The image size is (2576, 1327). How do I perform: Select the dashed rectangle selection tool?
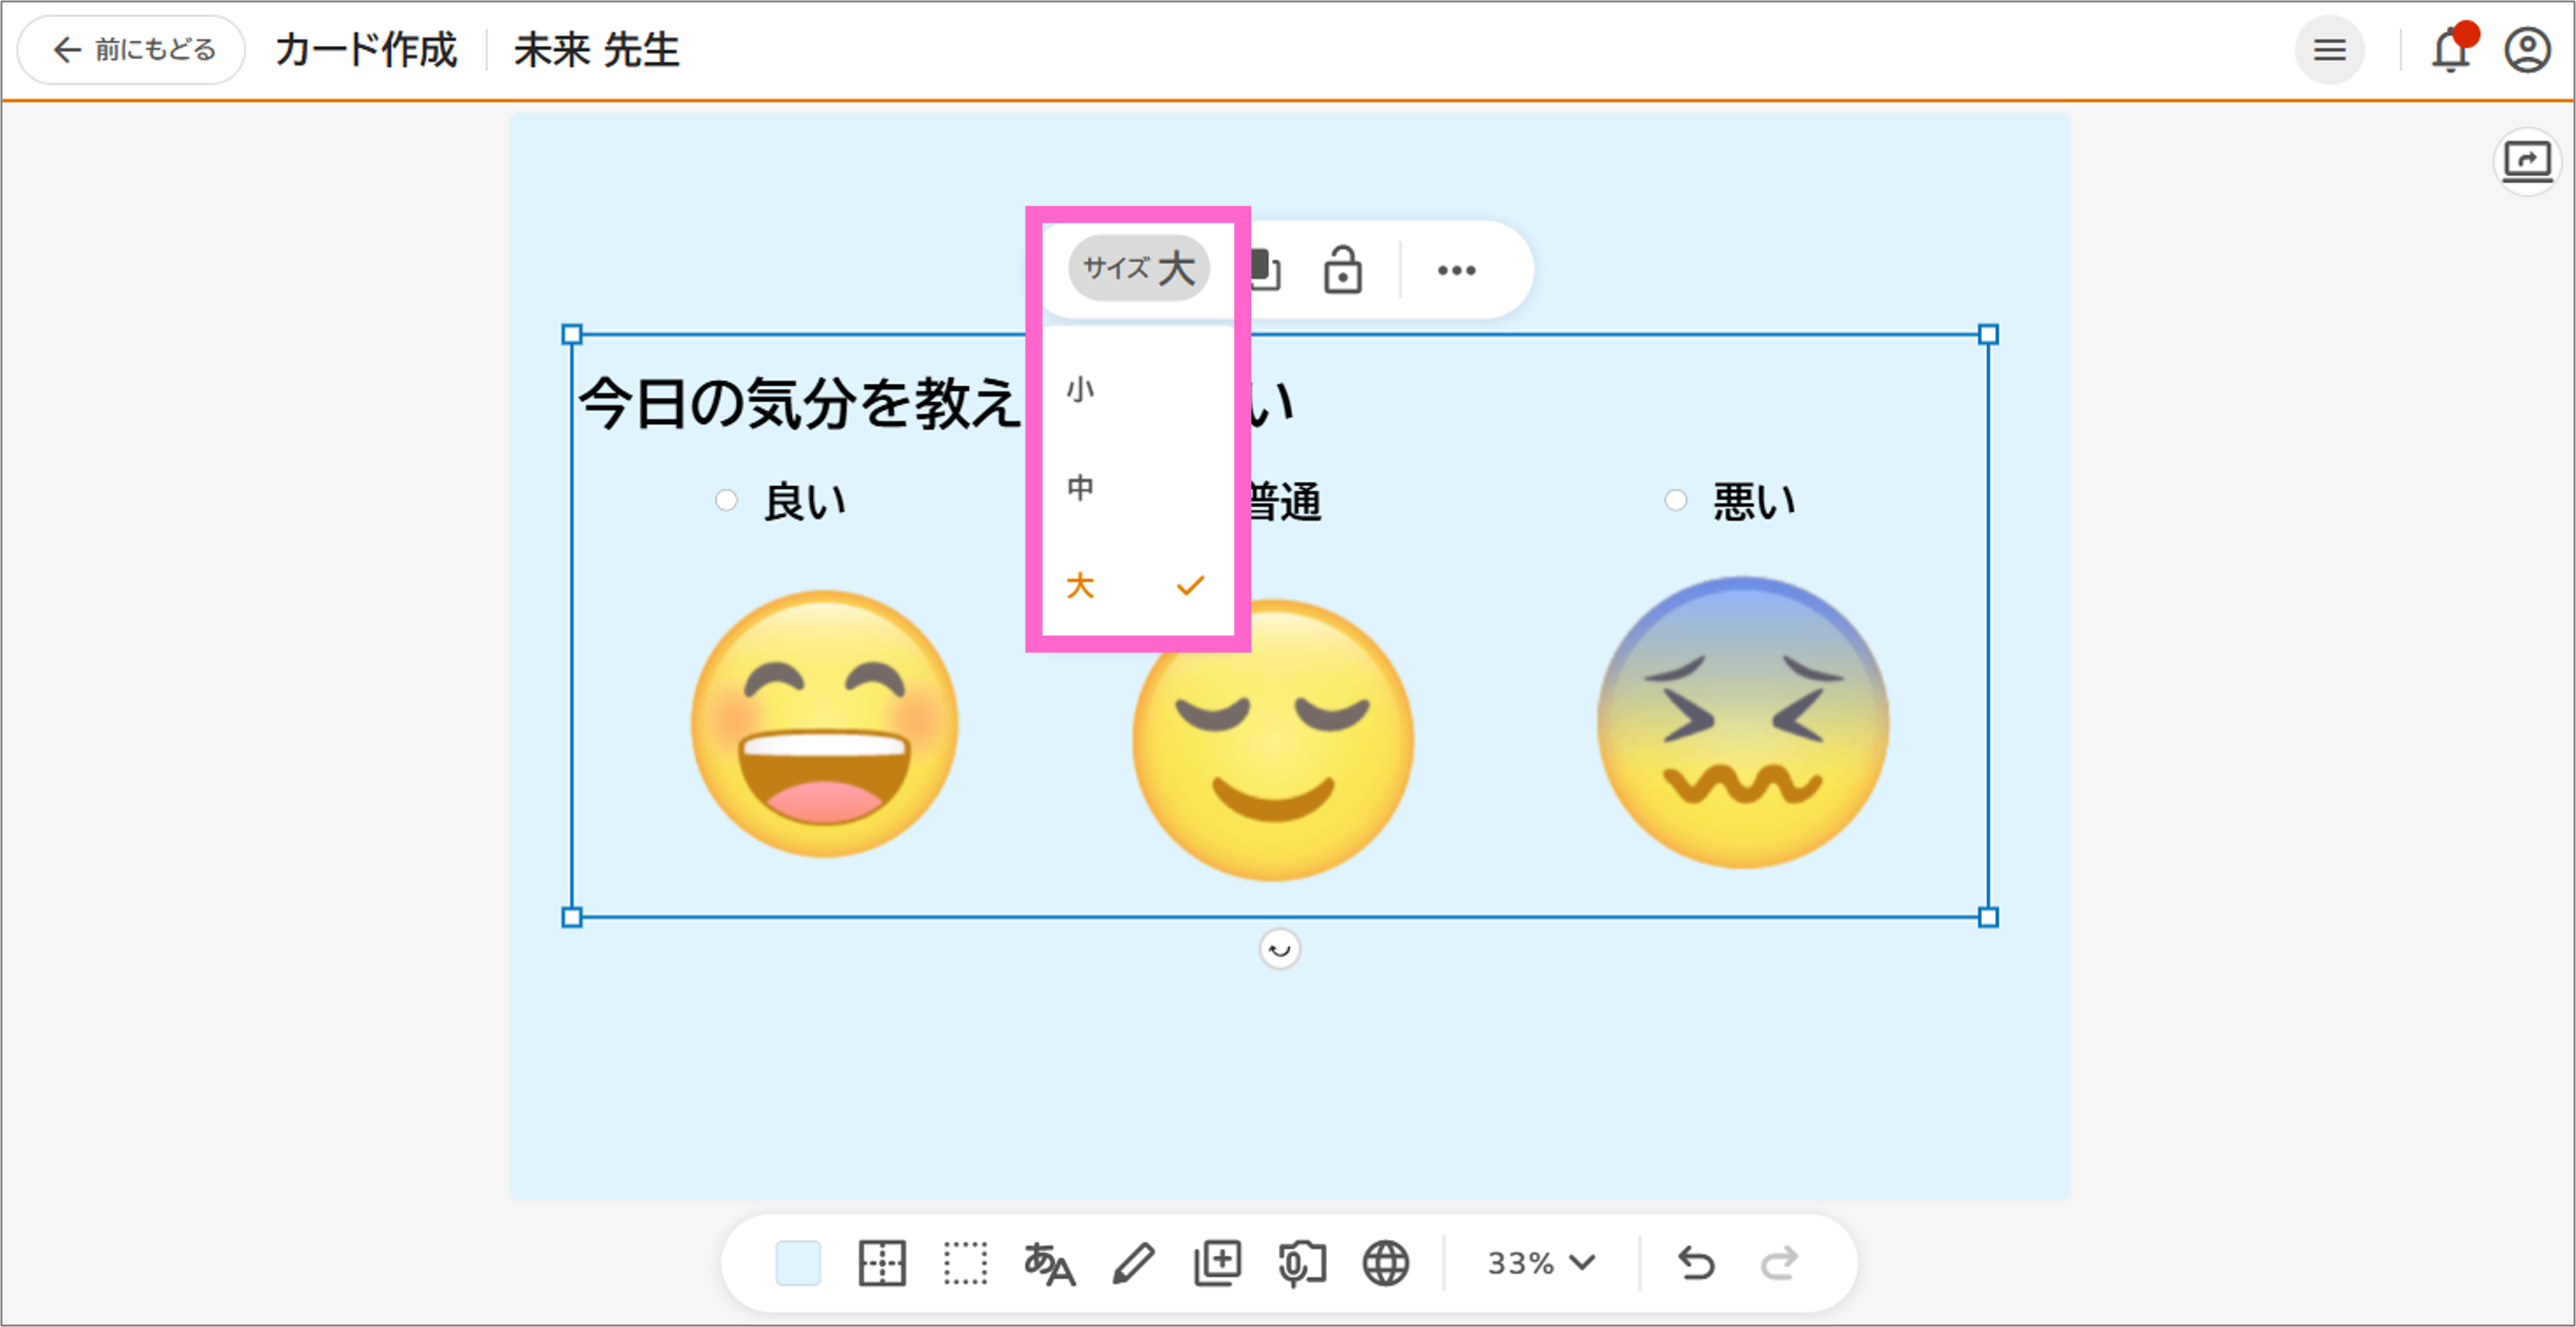(x=965, y=1263)
